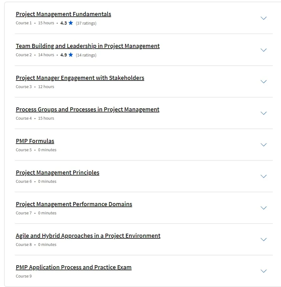The height and width of the screenshot is (287, 281).
Task: Open Project Management Fundamentals course link
Action: pos(63,14)
